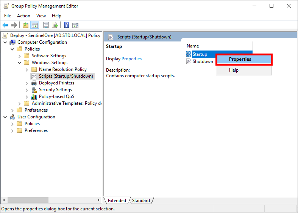
Task: Click the Display Properties link
Action: 131,59
